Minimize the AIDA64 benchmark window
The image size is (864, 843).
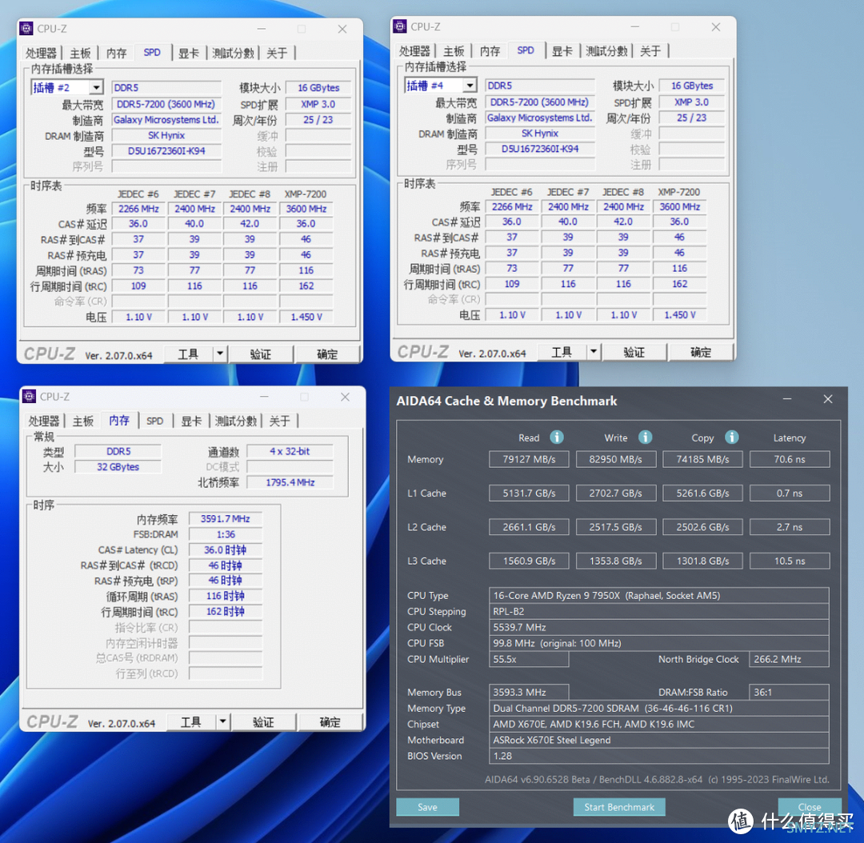tap(787, 399)
